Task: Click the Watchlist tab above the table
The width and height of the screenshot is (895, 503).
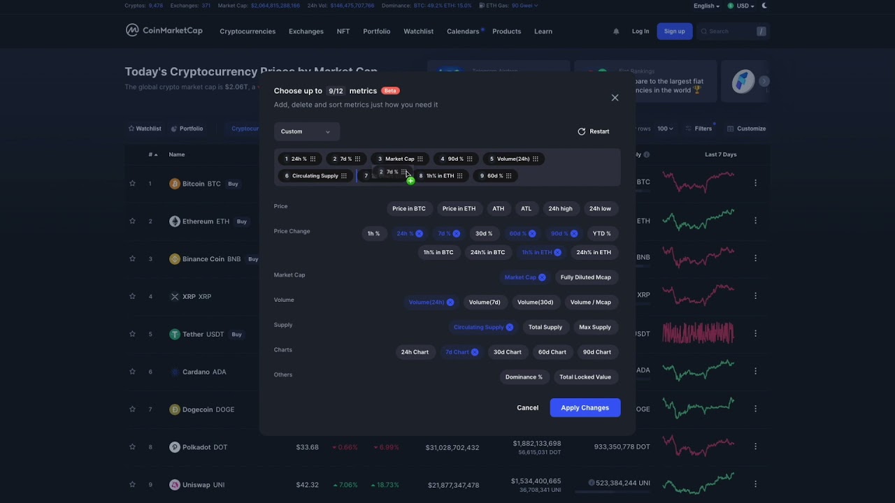Action: point(145,129)
